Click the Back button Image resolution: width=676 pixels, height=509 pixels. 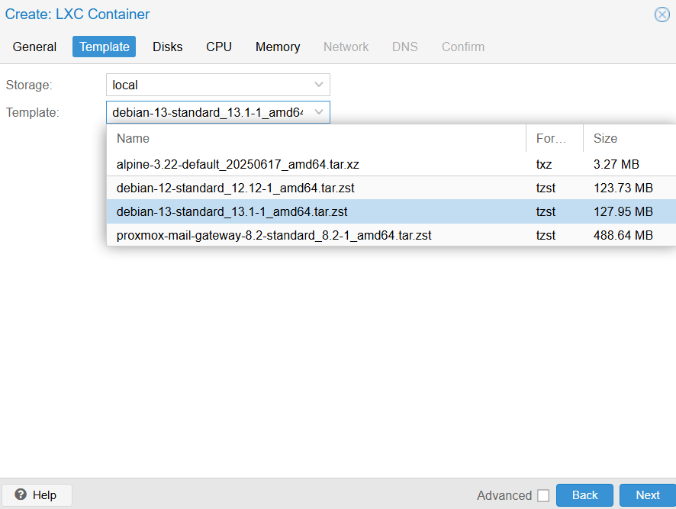click(584, 495)
